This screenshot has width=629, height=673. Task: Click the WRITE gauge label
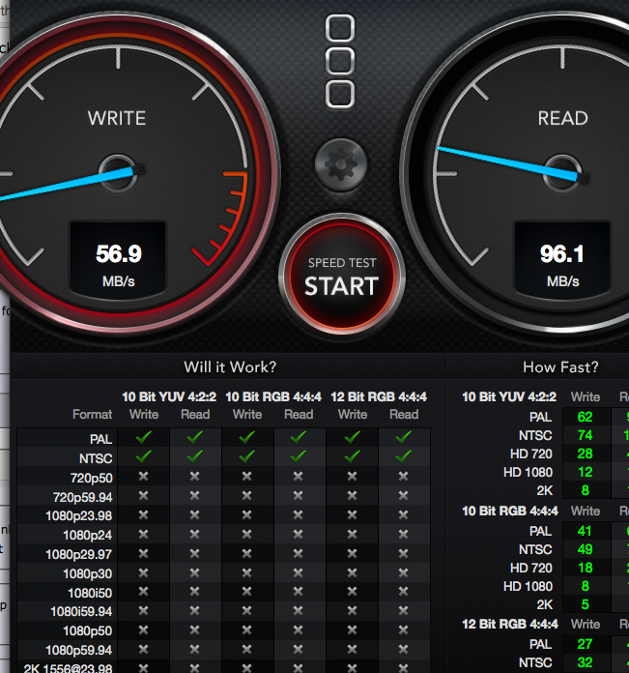coord(117,118)
